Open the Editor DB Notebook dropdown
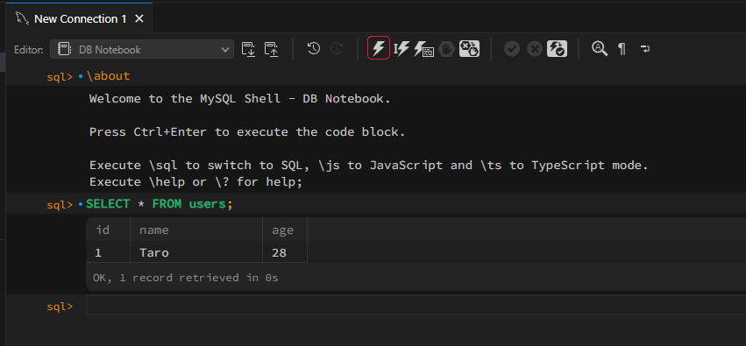 coord(142,49)
